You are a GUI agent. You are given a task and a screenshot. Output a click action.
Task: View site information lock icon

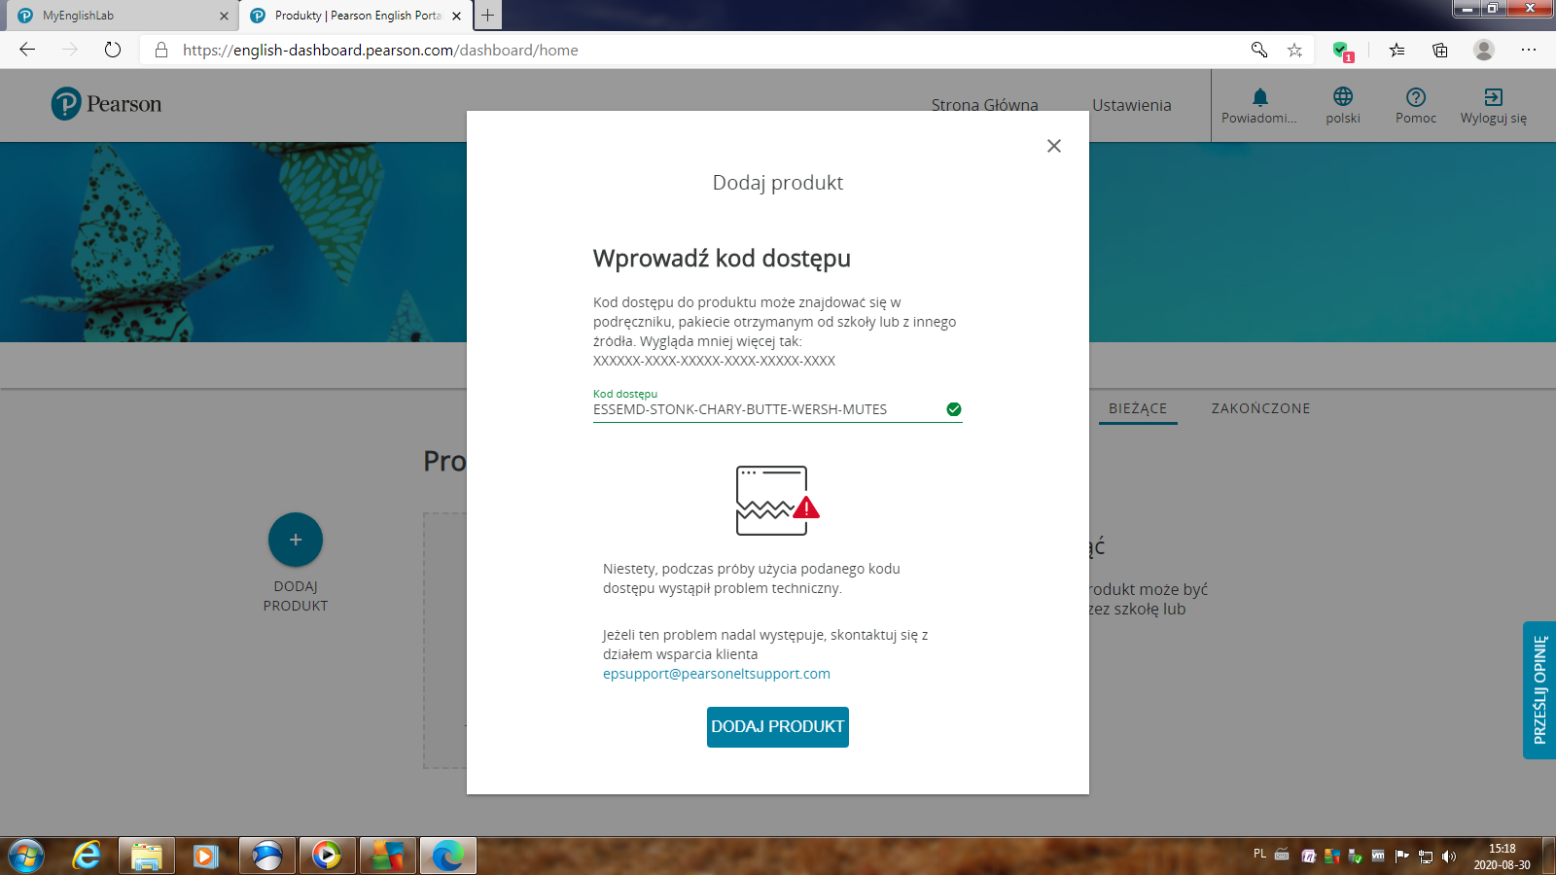161,50
